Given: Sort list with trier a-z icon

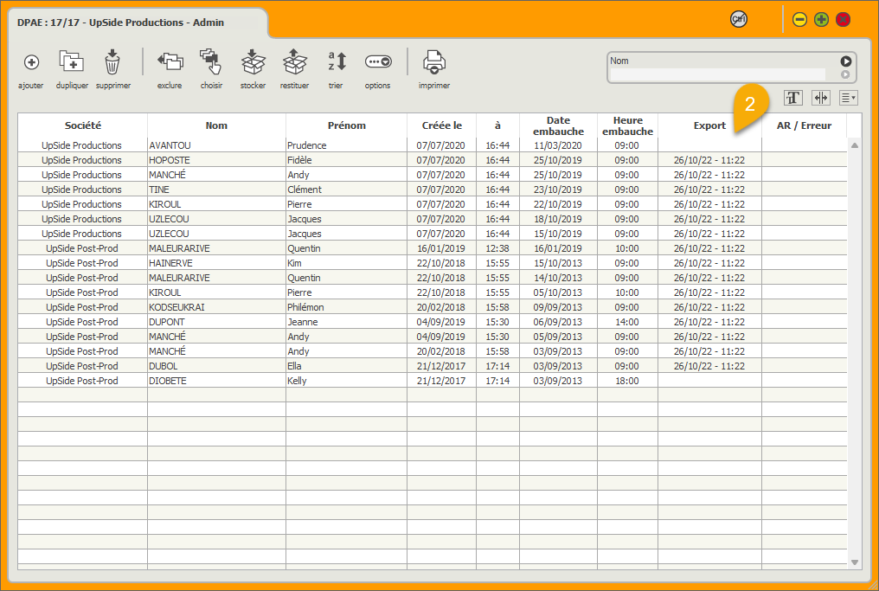Looking at the screenshot, I should coord(337,61).
